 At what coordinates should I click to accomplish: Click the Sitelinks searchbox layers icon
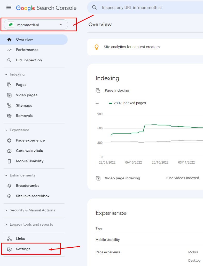point(9,196)
